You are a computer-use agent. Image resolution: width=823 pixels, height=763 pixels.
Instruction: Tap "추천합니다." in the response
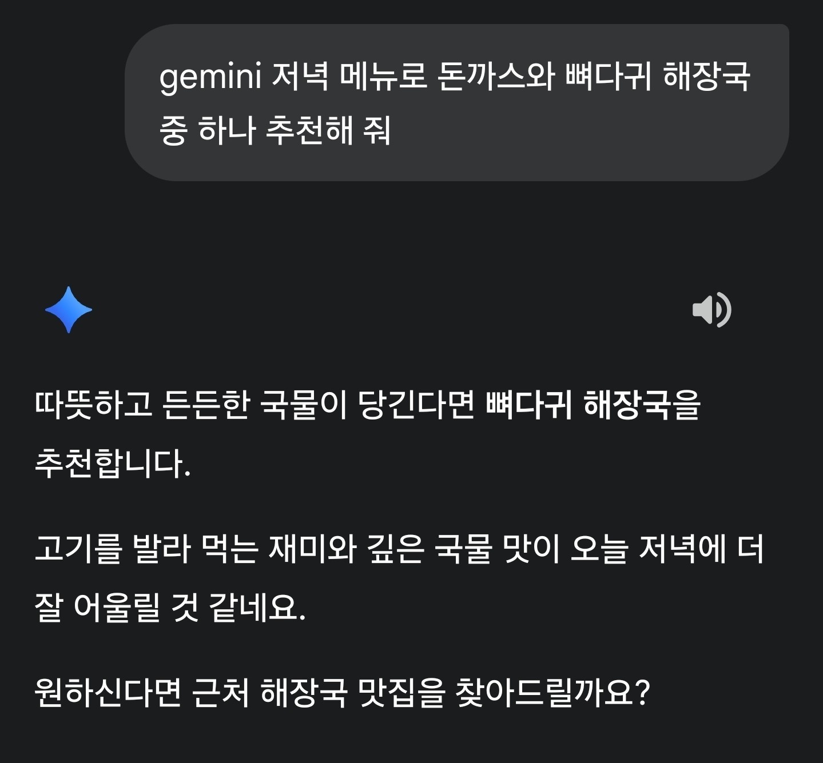click(x=113, y=462)
